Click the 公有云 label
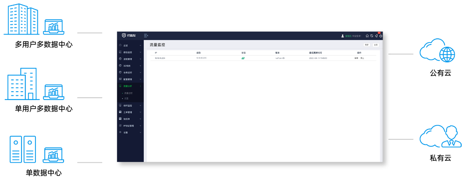Viewport: 467px width, 180px height. coord(440,73)
